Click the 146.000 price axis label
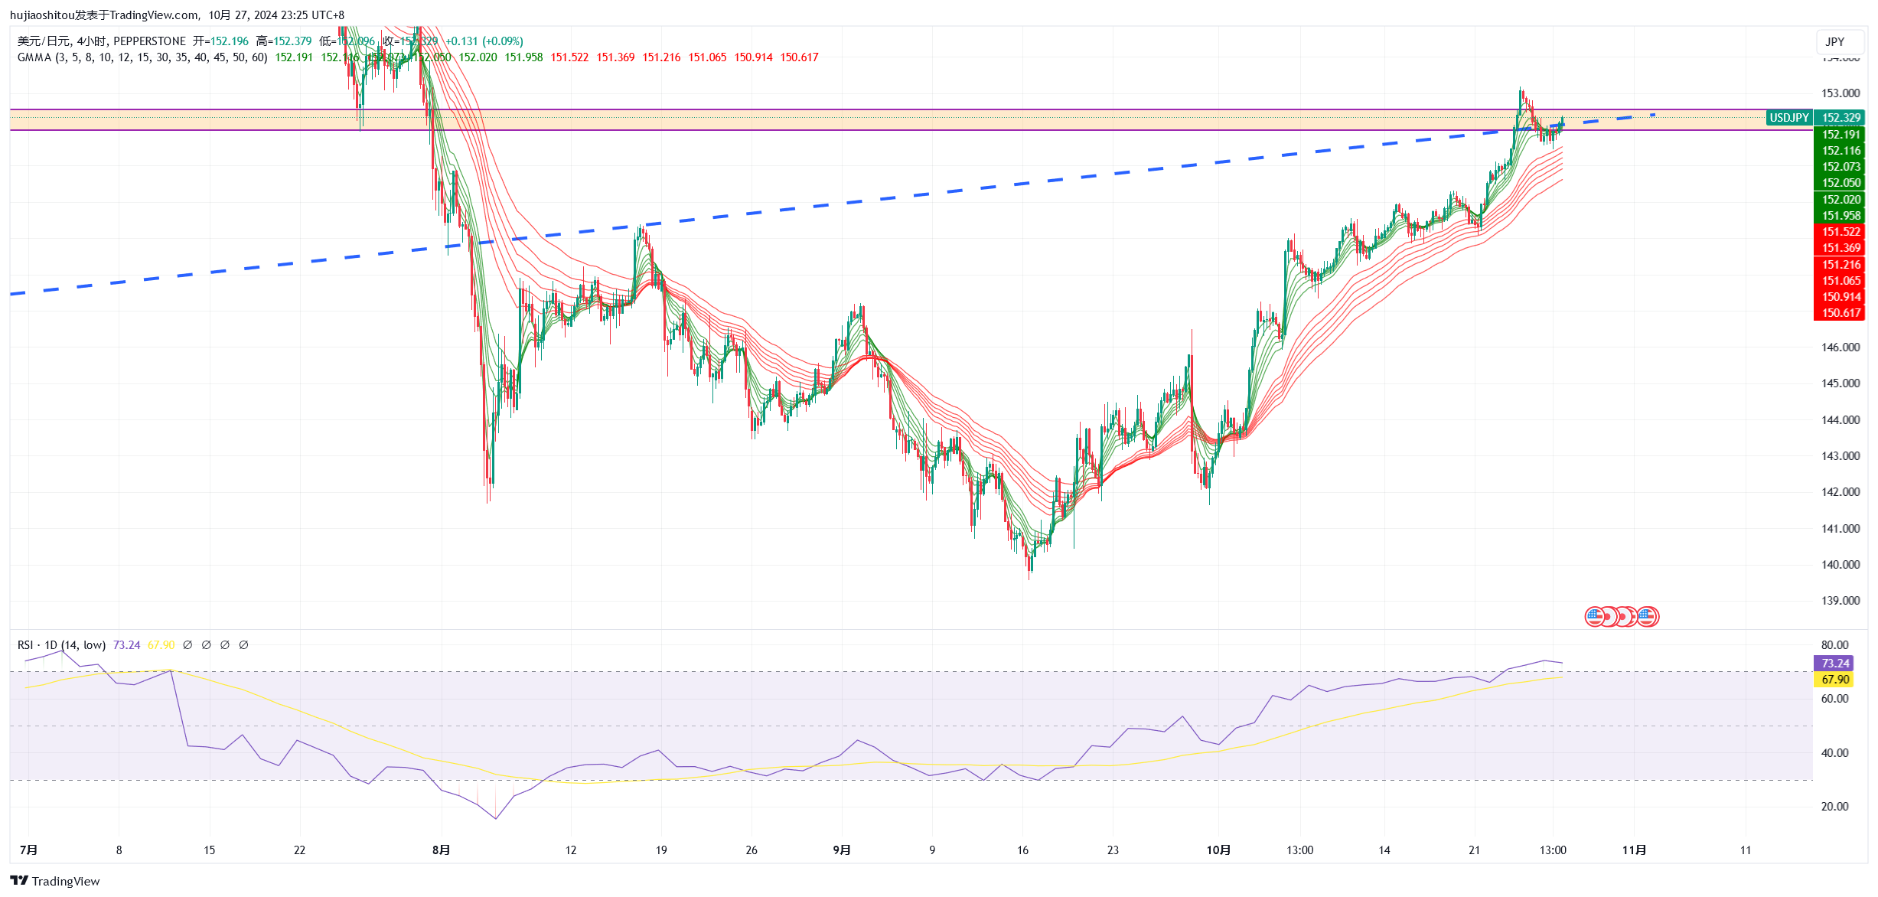The image size is (1878, 897). pyautogui.click(x=1840, y=347)
